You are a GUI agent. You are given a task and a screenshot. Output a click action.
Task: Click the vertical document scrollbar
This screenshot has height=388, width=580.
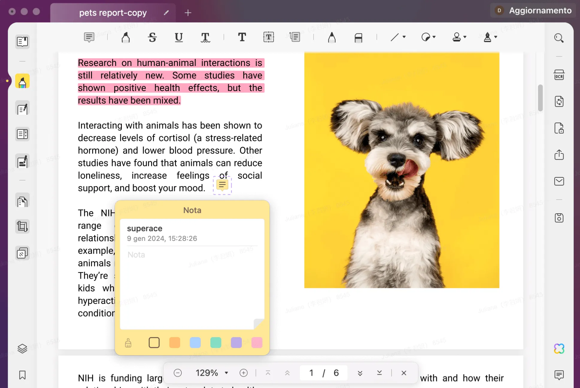(x=540, y=98)
